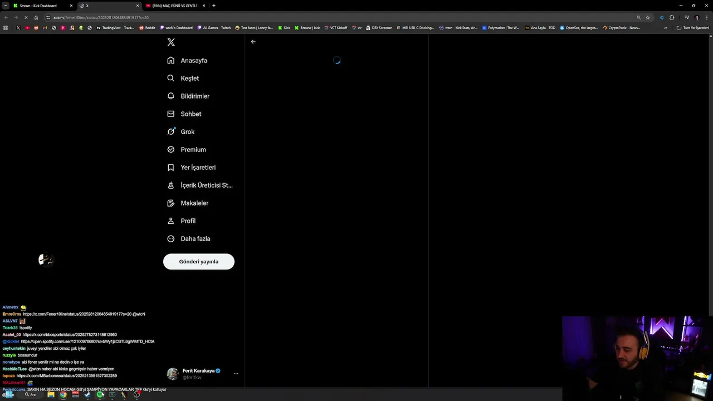Open the X logo home icon

[x=171, y=42]
